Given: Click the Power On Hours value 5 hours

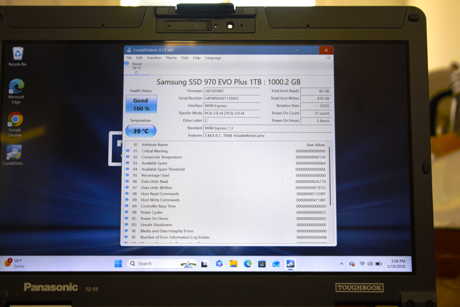Looking at the screenshot, I should coord(316,121).
